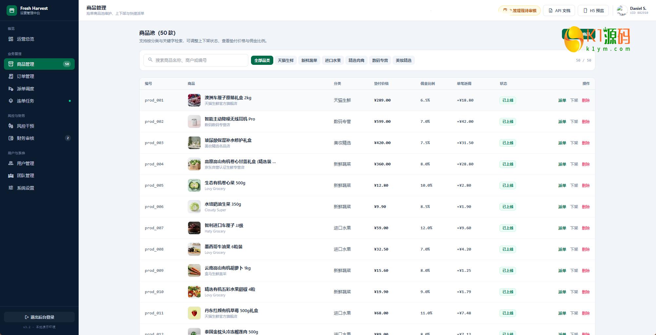Screen dimensions: 656x335
Task: Open 丹东红颜有机草莓 product thumbnail
Action: (194, 313)
